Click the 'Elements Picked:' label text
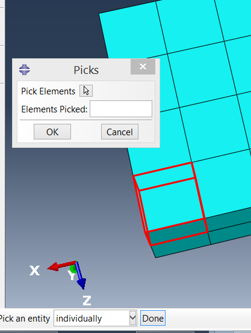Image resolution: width=251 pixels, height=333 pixels. 54,109
